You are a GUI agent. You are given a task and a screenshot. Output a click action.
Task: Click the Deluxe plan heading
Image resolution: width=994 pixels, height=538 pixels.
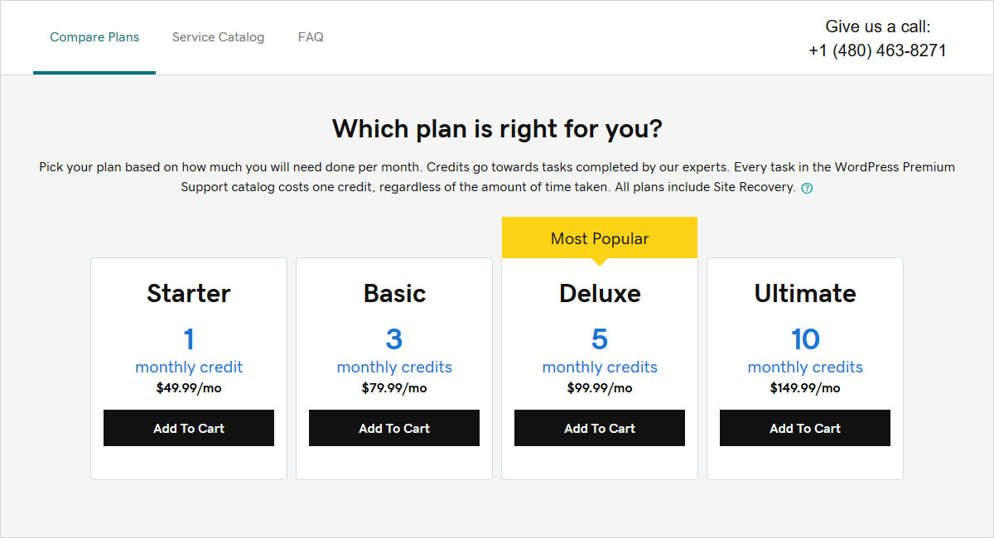[600, 293]
